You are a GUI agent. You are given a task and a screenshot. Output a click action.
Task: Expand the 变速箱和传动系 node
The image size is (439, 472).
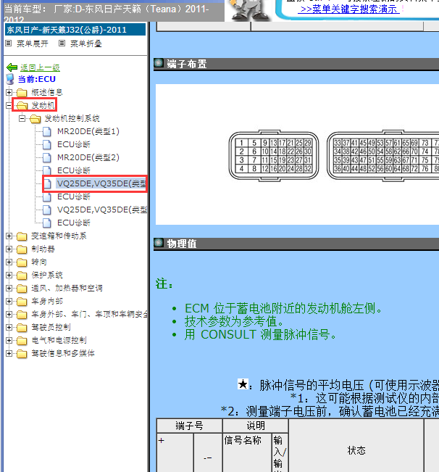pyautogui.click(x=9, y=236)
